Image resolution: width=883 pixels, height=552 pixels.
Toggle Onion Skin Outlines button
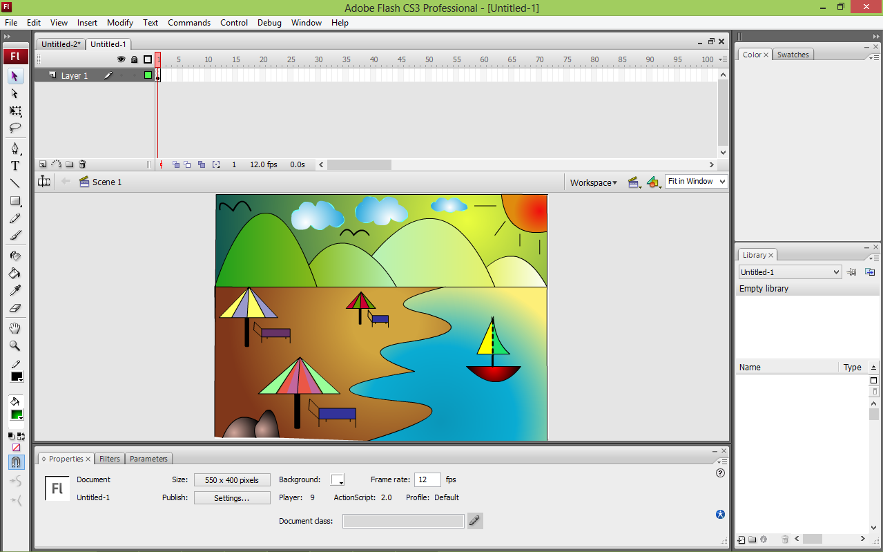[188, 164]
